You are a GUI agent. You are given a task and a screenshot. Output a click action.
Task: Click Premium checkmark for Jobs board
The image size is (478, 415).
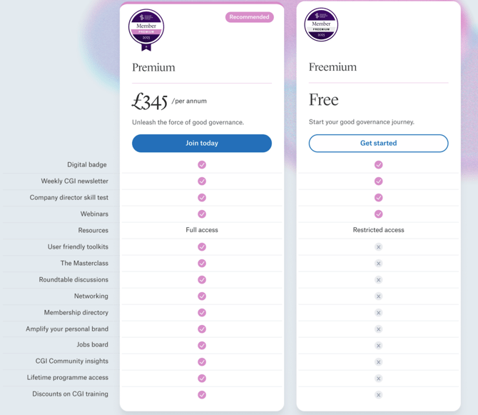tap(202, 346)
